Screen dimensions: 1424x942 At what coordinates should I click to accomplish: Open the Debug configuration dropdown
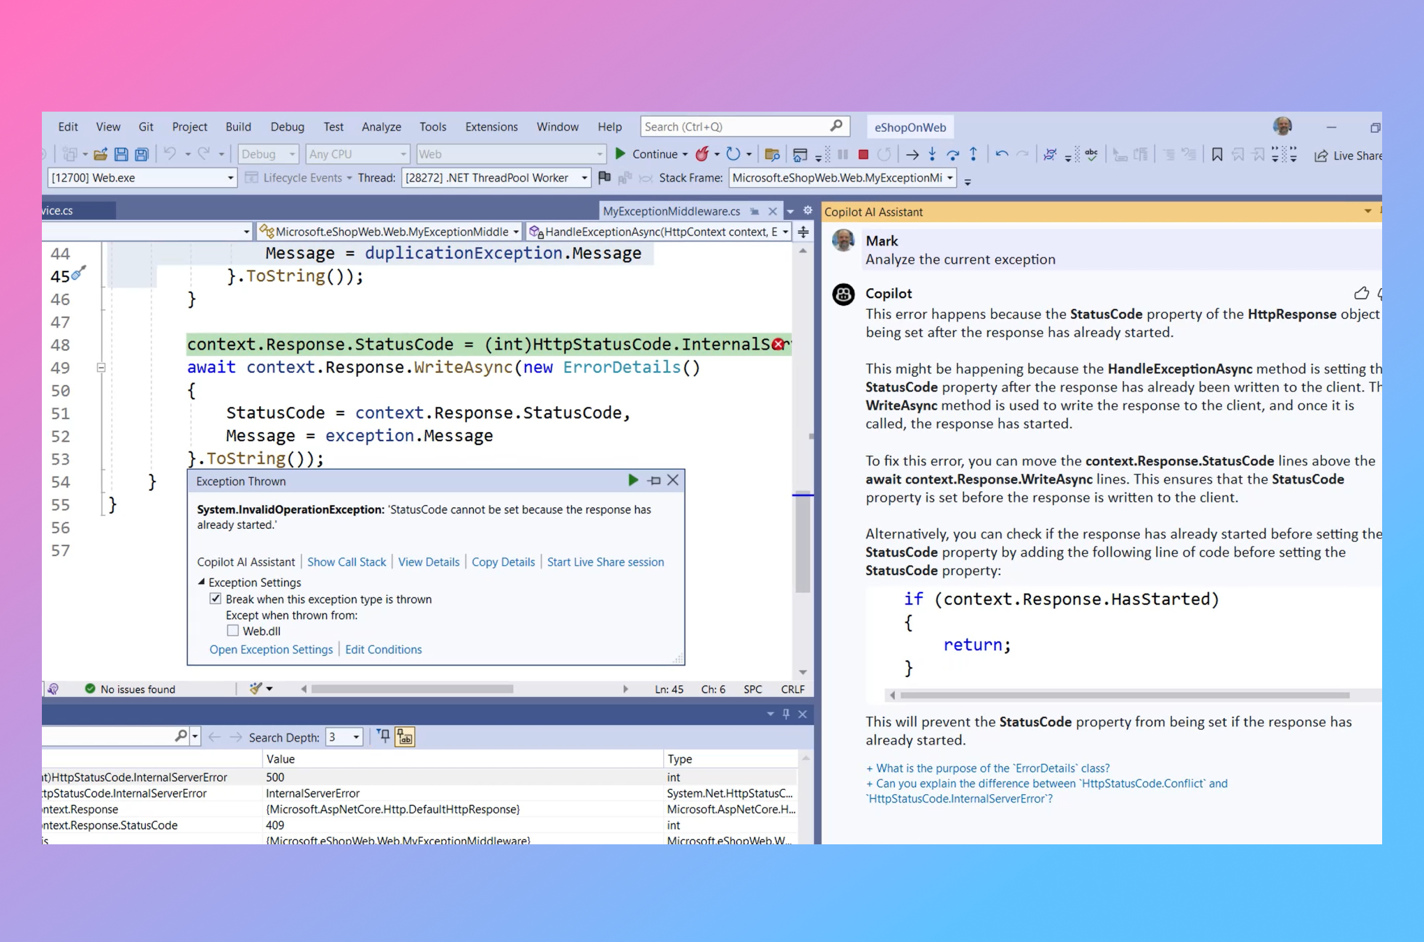point(269,154)
